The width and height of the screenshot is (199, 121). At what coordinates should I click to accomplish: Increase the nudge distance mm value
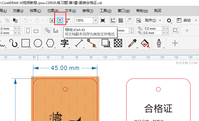click(132, 29)
